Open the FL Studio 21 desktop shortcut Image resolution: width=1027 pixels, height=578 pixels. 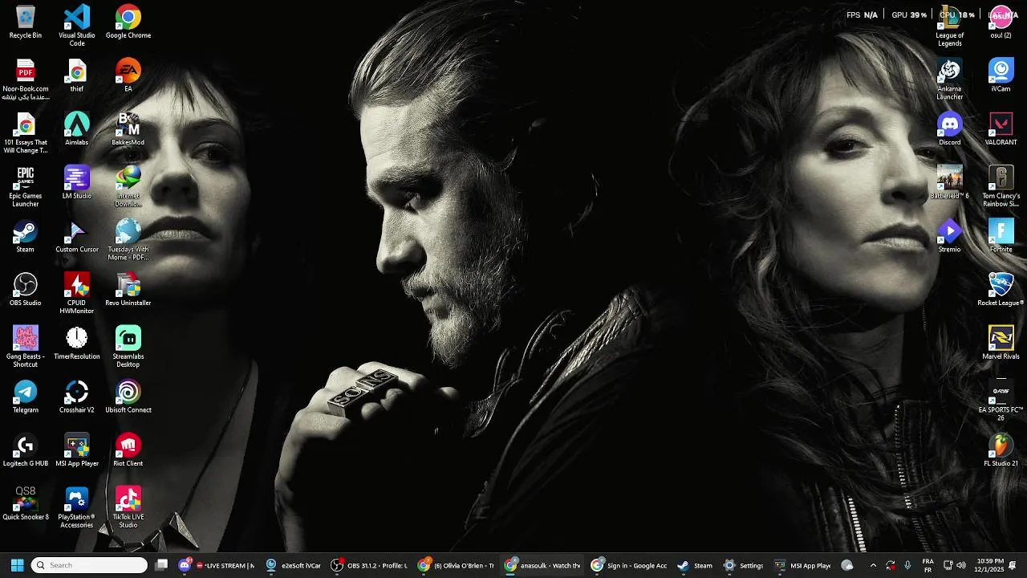coord(1001,450)
